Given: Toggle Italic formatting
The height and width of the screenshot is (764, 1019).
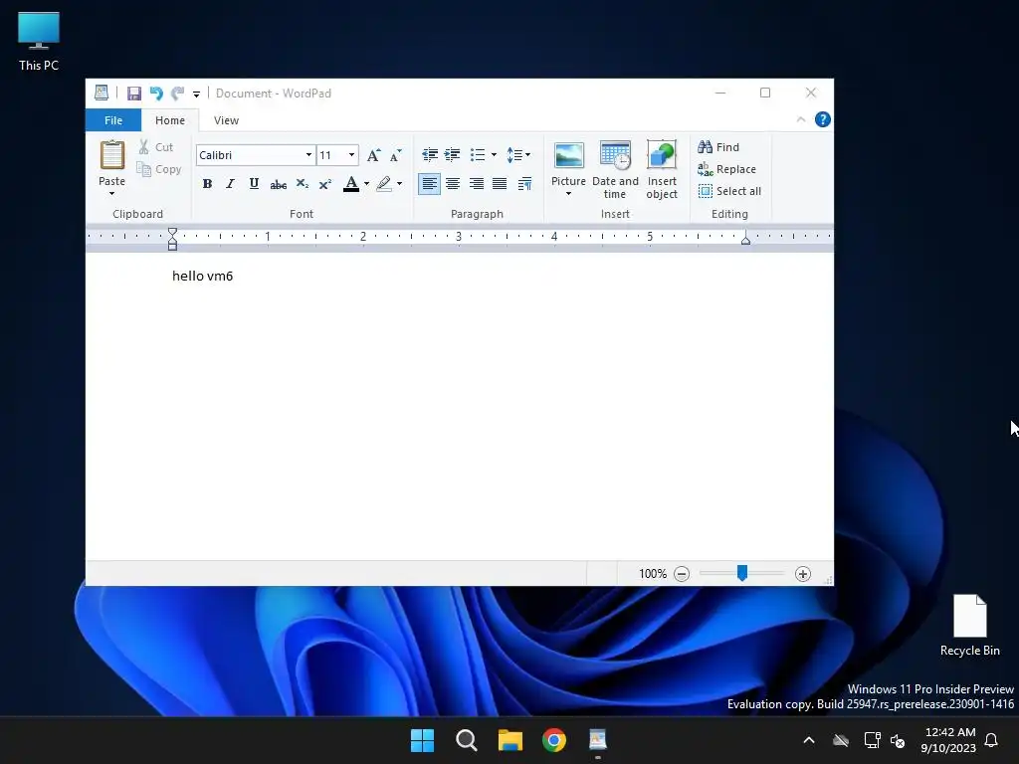Looking at the screenshot, I should (x=230, y=184).
